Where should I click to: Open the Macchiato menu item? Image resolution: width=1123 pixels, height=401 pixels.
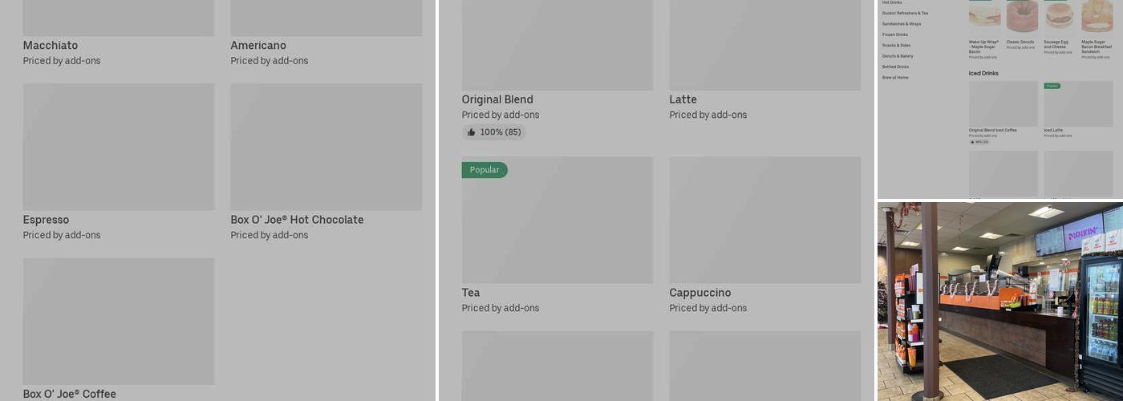point(51,46)
